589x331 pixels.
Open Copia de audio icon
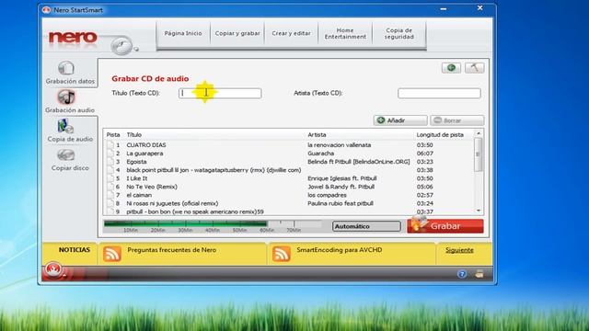[x=65, y=127]
